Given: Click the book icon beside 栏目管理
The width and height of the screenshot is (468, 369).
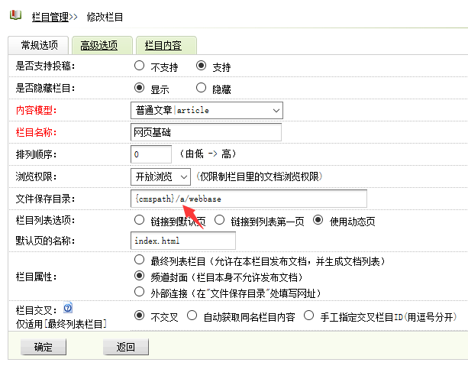Looking at the screenshot, I should pyautogui.click(x=15, y=15).
